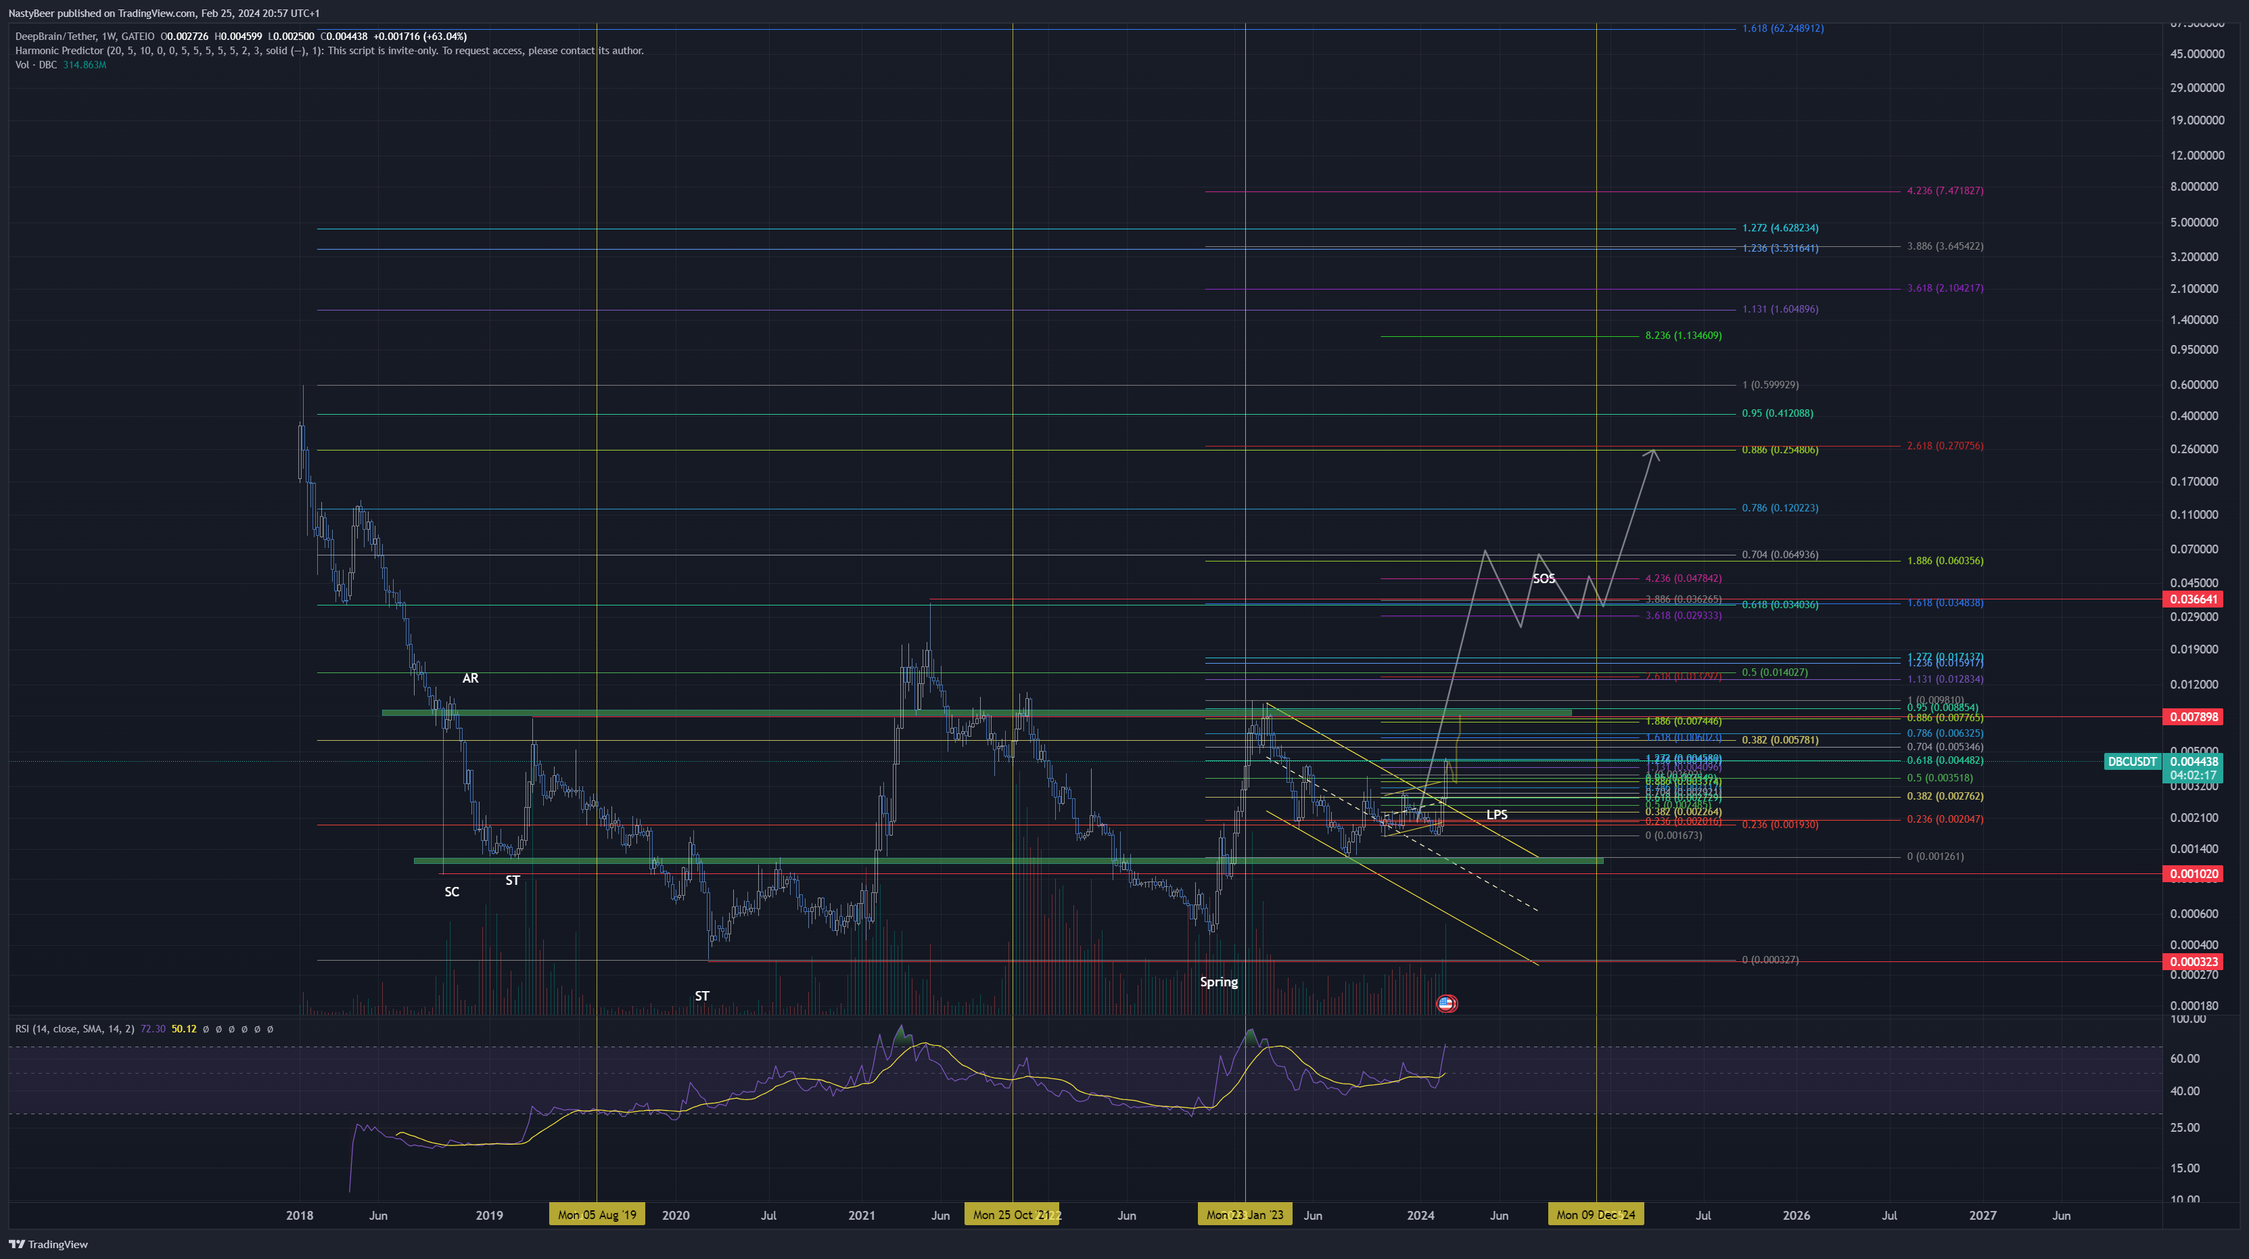Select the red 0.007898 price axis label
This screenshot has height=1259, width=2249.
click(x=2193, y=717)
